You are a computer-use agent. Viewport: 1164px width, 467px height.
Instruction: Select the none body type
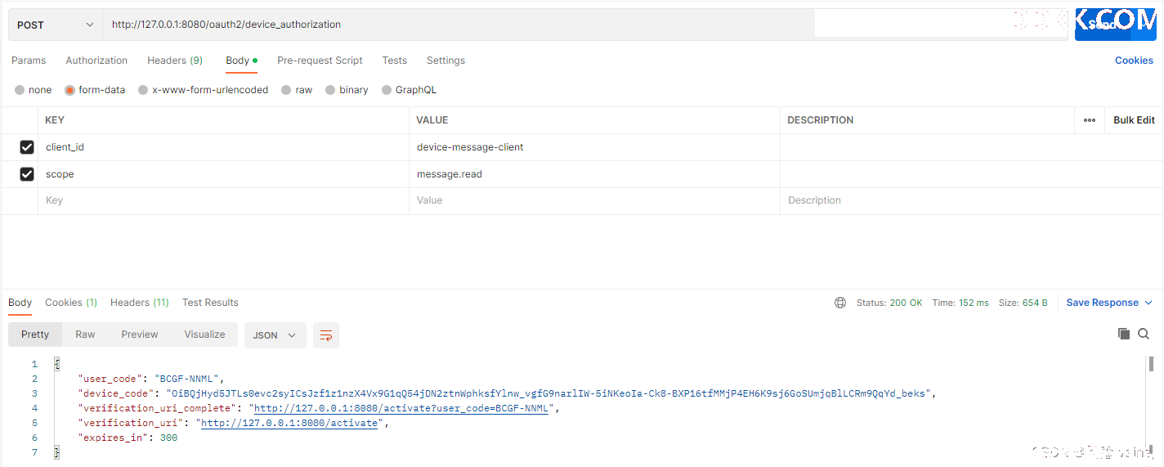coord(34,90)
